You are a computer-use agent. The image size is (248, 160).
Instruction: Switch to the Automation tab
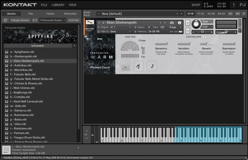coord(70,14)
